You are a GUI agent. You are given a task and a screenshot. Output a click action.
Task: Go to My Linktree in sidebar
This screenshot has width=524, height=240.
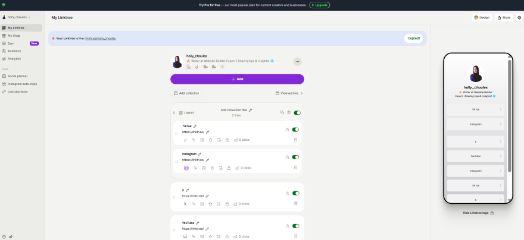point(21,28)
